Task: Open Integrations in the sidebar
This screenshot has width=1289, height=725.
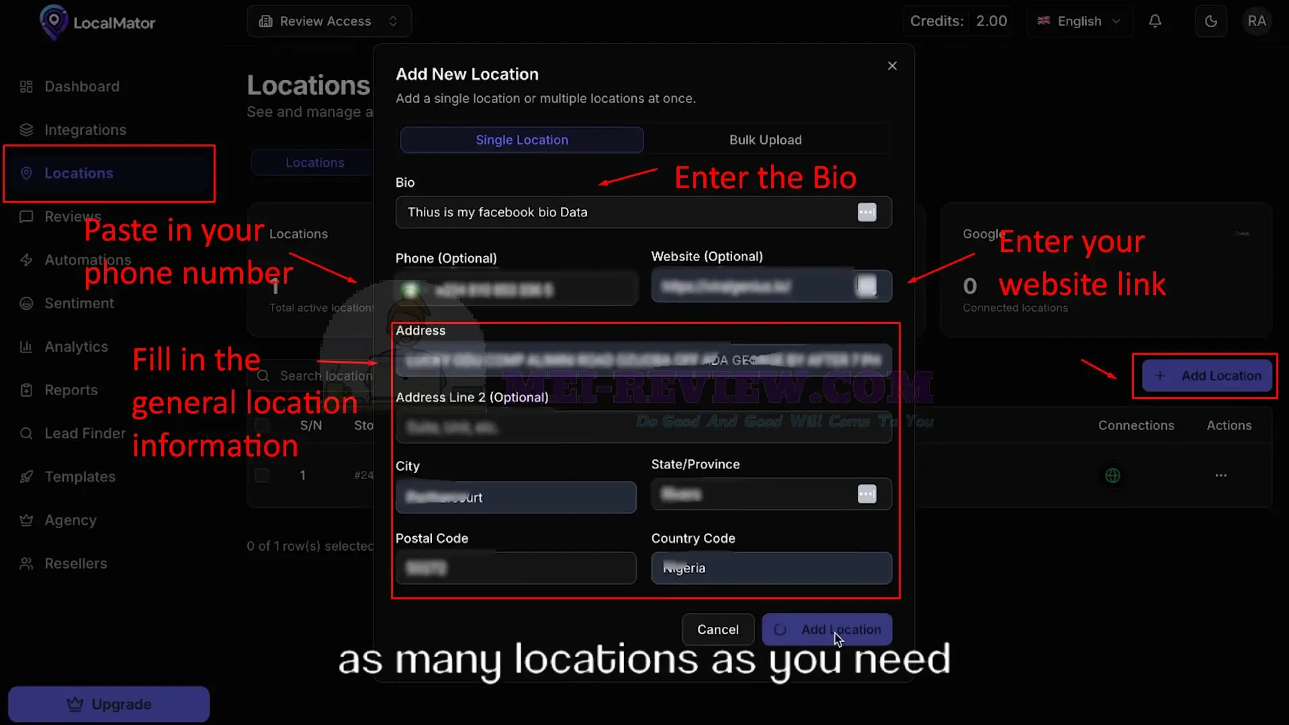Action: pos(85,130)
